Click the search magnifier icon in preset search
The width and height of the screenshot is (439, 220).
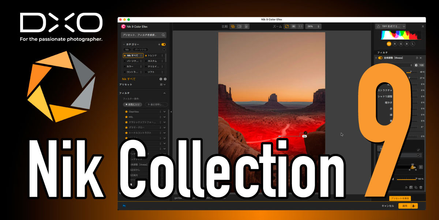click(x=163, y=35)
